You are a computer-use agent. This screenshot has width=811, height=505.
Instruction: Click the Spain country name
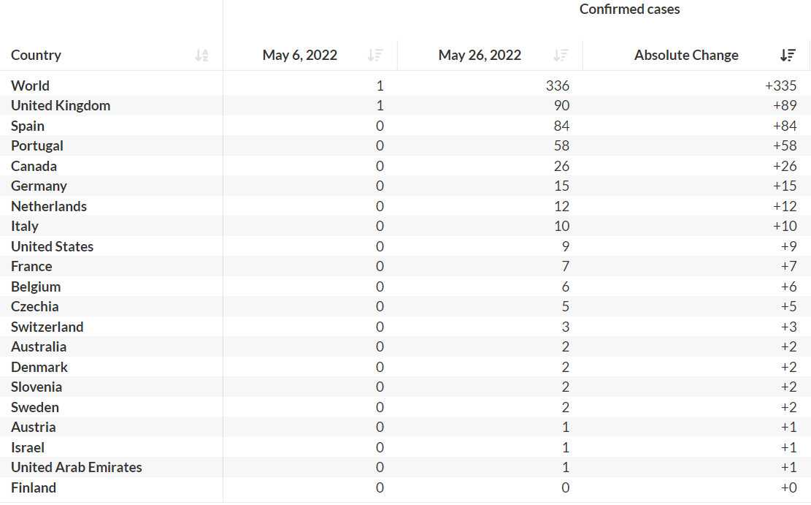28,126
